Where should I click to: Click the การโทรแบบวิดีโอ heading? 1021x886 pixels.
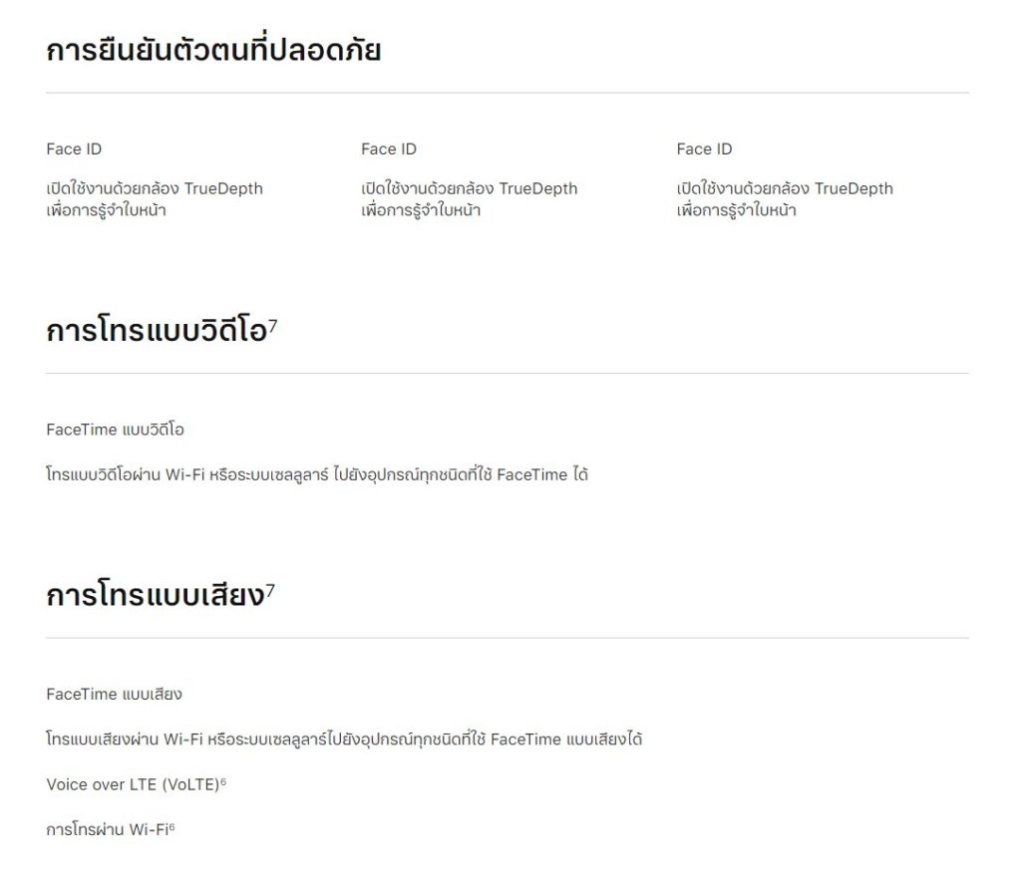tap(157, 330)
